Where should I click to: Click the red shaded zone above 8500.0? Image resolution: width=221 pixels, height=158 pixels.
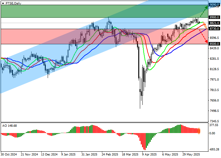(63, 36)
